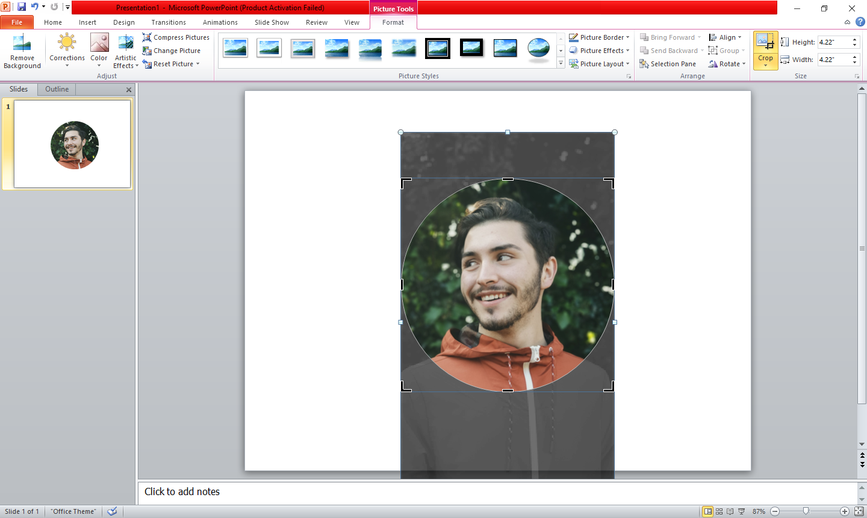Switch to Slide Sorter view in the status bar

coord(719,511)
